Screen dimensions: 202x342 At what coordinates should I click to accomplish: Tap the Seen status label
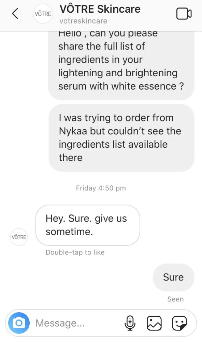click(175, 299)
